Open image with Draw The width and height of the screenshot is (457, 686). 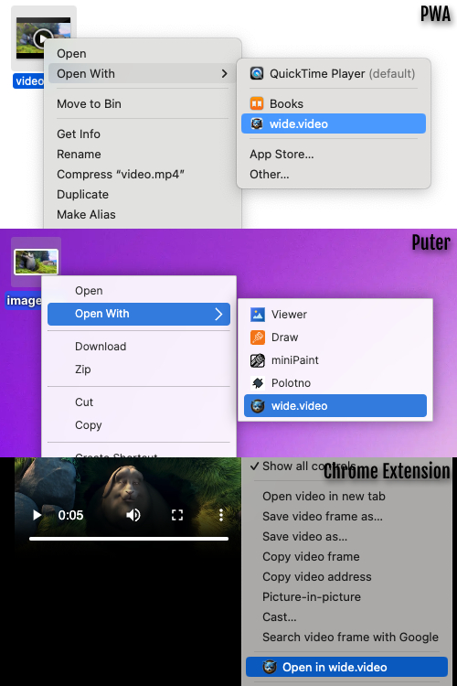335,338
